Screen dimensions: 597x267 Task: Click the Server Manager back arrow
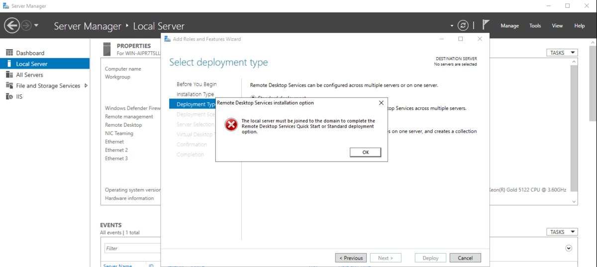point(12,25)
